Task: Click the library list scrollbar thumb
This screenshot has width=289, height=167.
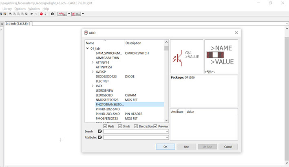Action: click(x=166, y=48)
